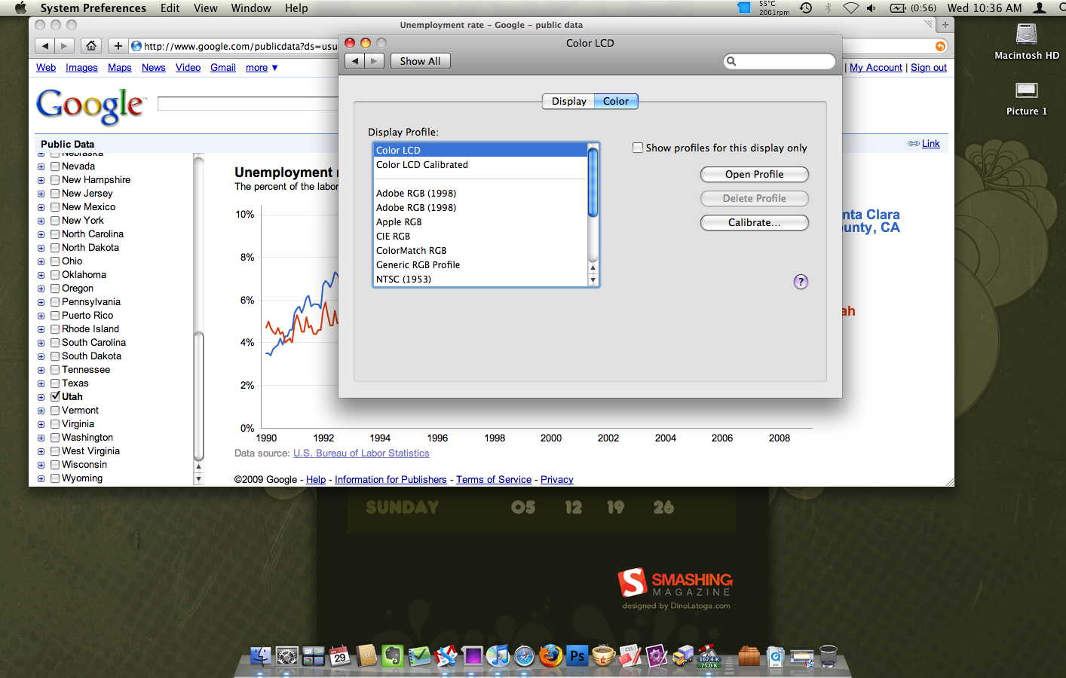The height and width of the screenshot is (678, 1066).
Task: Open the Trash in the dock
Action: pos(828,656)
